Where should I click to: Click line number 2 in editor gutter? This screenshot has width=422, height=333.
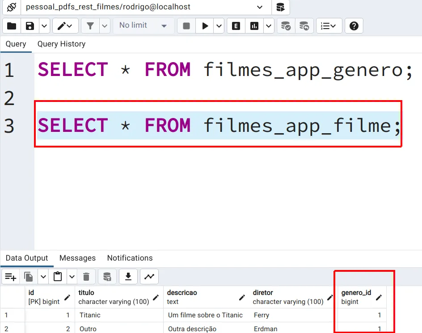pyautogui.click(x=9, y=98)
